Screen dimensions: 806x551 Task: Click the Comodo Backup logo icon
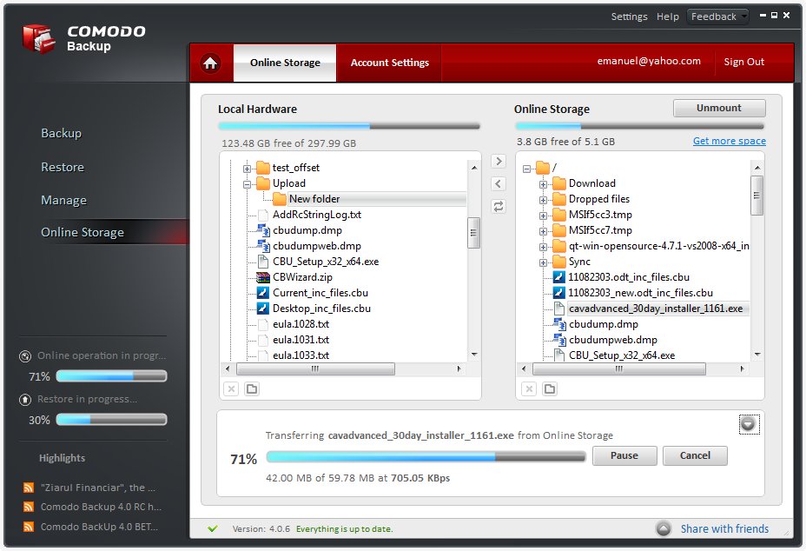click(x=38, y=38)
